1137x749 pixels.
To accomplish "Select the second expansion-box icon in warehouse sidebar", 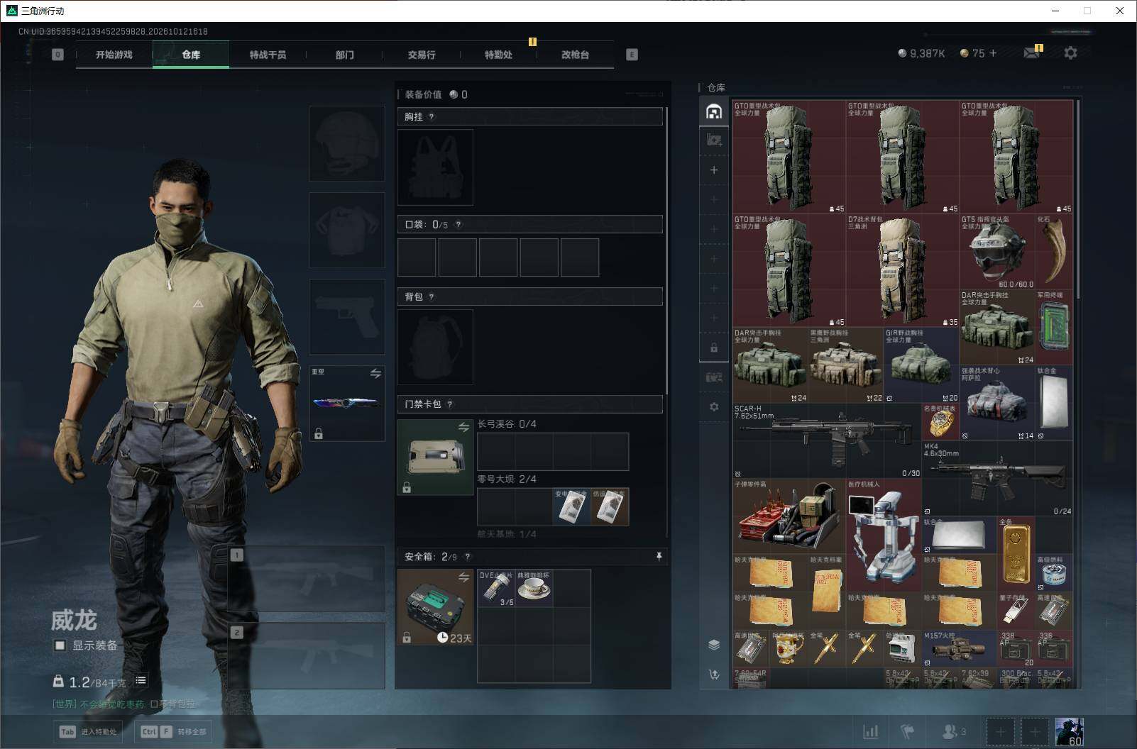I will 714,140.
